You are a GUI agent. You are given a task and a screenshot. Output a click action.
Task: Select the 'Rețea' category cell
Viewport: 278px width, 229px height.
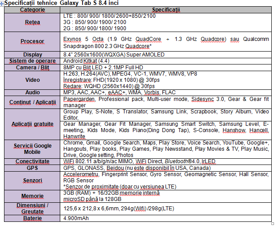tap(32, 22)
